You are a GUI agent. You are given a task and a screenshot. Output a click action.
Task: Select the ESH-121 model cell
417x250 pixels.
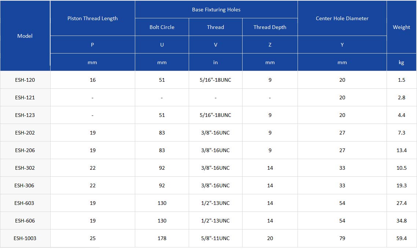click(25, 98)
